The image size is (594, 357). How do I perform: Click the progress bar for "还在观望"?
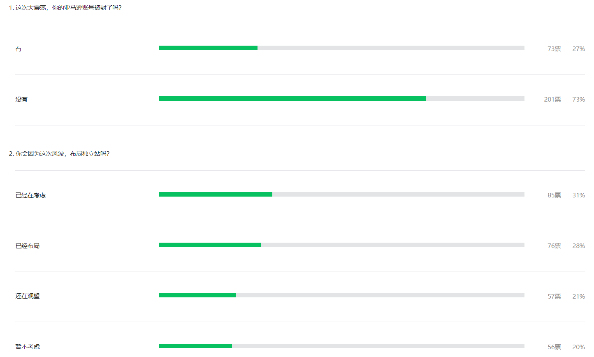341,295
